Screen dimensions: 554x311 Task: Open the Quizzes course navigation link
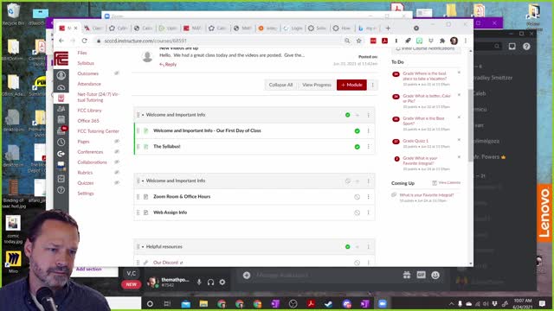86,183
